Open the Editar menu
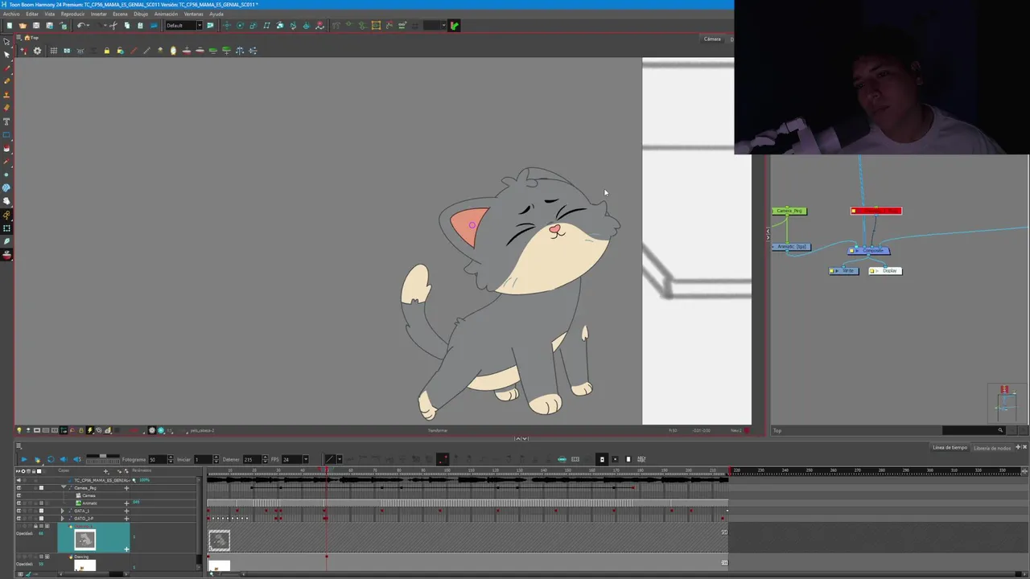The image size is (1030, 579). [32, 14]
